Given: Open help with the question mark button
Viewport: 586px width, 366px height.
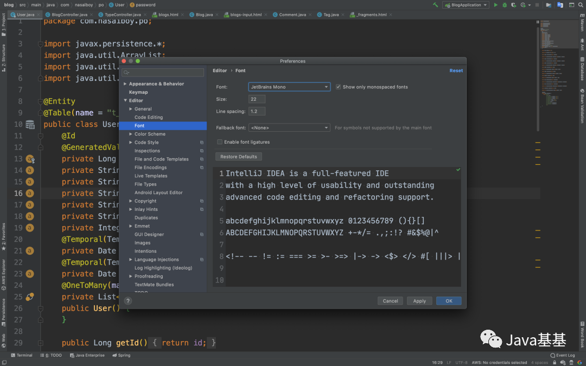Looking at the screenshot, I should point(128,300).
